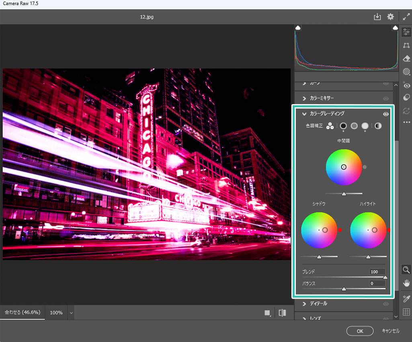412x342 pixels.
Task: Expand the カラーミキサー section
Action: [304, 98]
